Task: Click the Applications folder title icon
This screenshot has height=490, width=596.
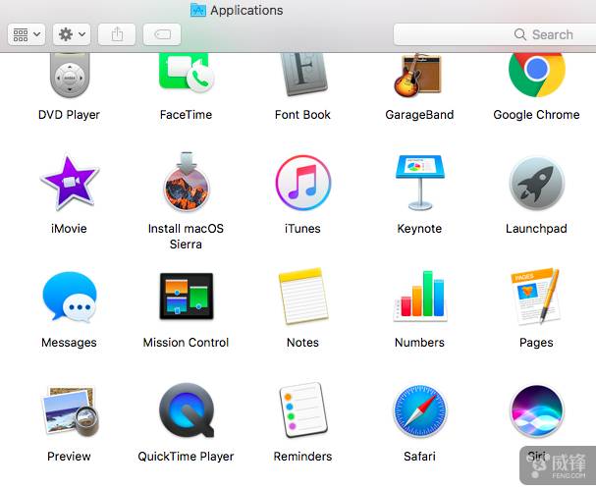Action: click(x=198, y=10)
